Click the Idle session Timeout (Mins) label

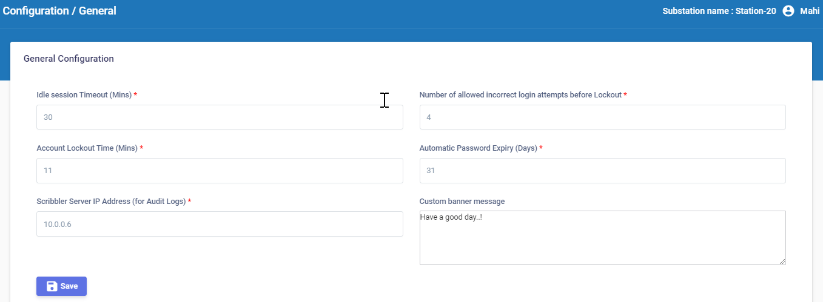[84, 95]
